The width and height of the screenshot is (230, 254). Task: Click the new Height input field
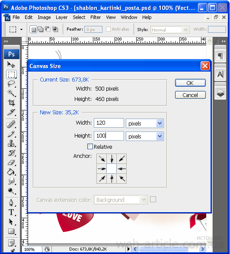[x=109, y=136]
